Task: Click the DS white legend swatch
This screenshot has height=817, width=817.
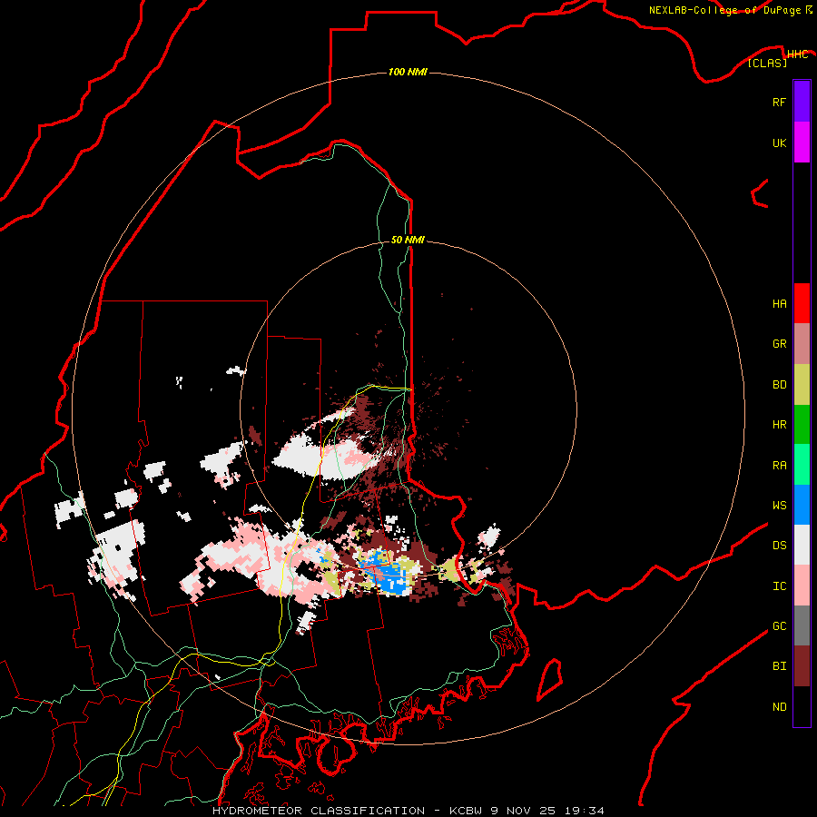Action: 802,545
